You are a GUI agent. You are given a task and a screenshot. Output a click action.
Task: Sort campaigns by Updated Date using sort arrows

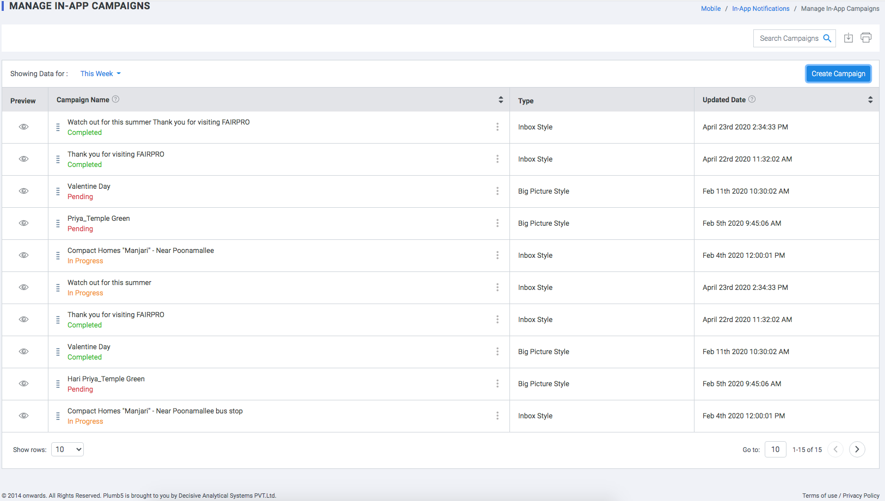point(870,100)
